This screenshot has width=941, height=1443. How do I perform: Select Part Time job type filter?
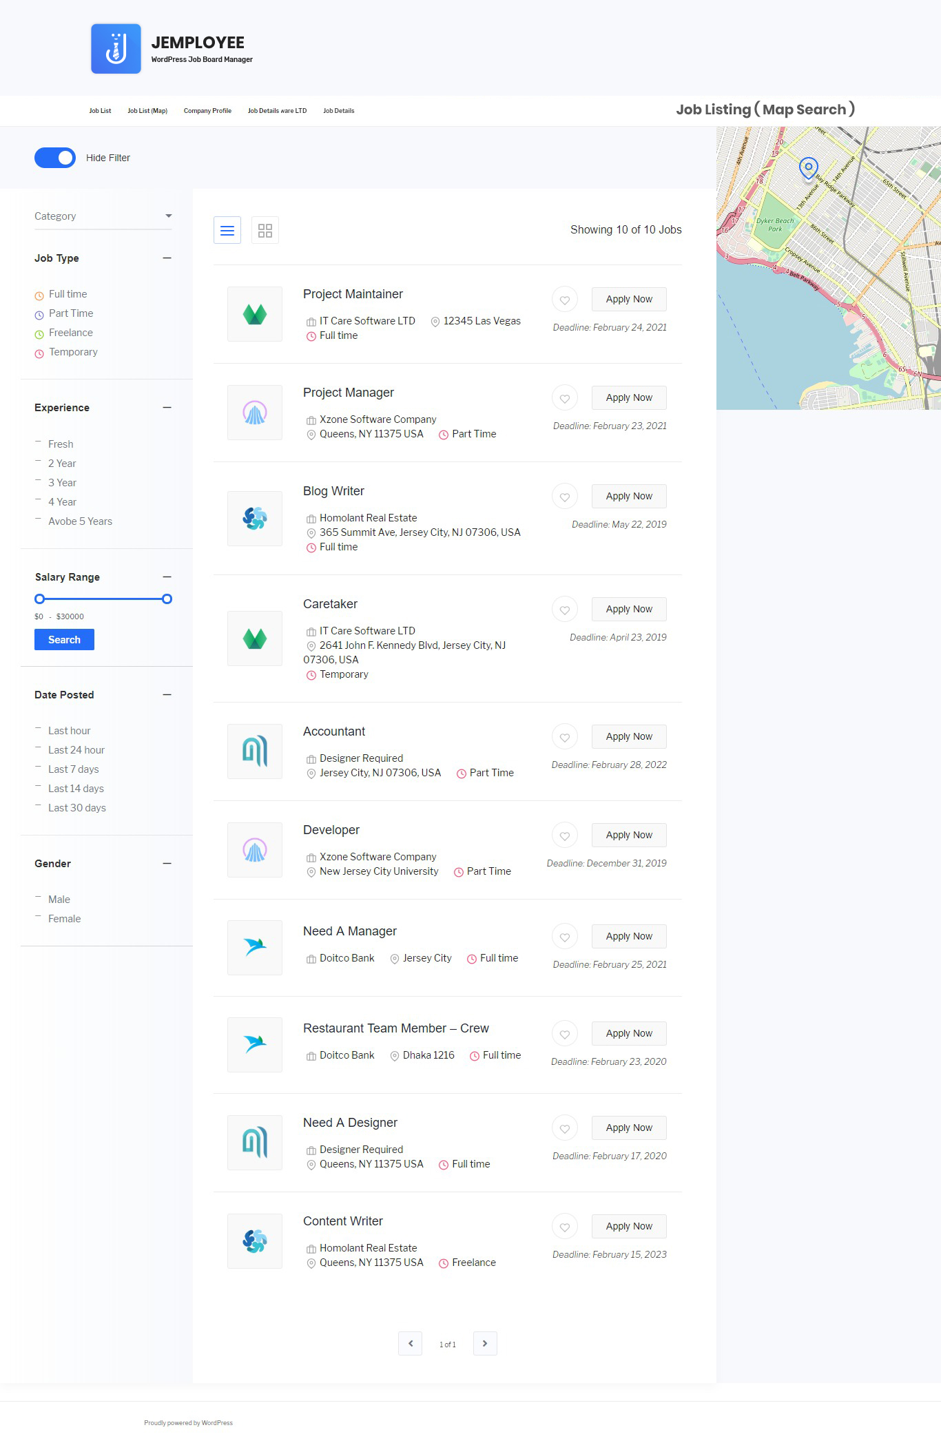tap(64, 313)
